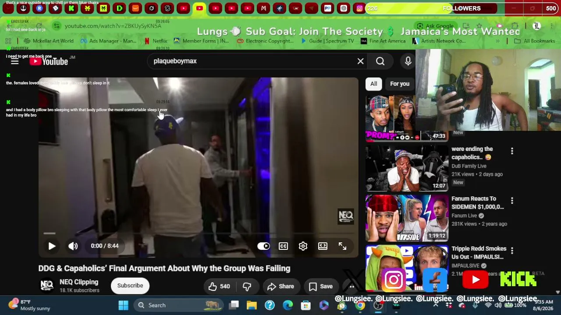The height and width of the screenshot is (315, 561).
Task: Select the For you filter chip
Action: [400, 84]
